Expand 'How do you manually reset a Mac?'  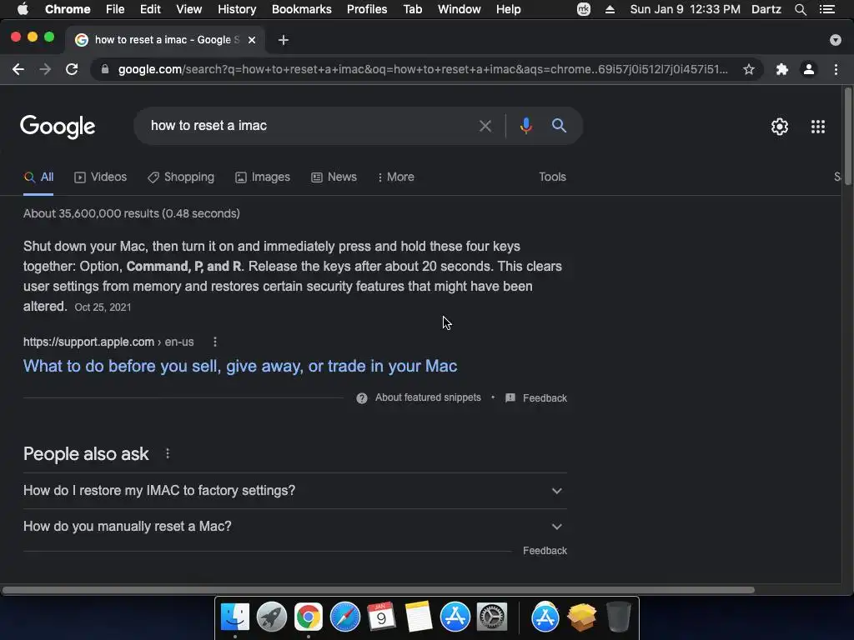click(294, 527)
